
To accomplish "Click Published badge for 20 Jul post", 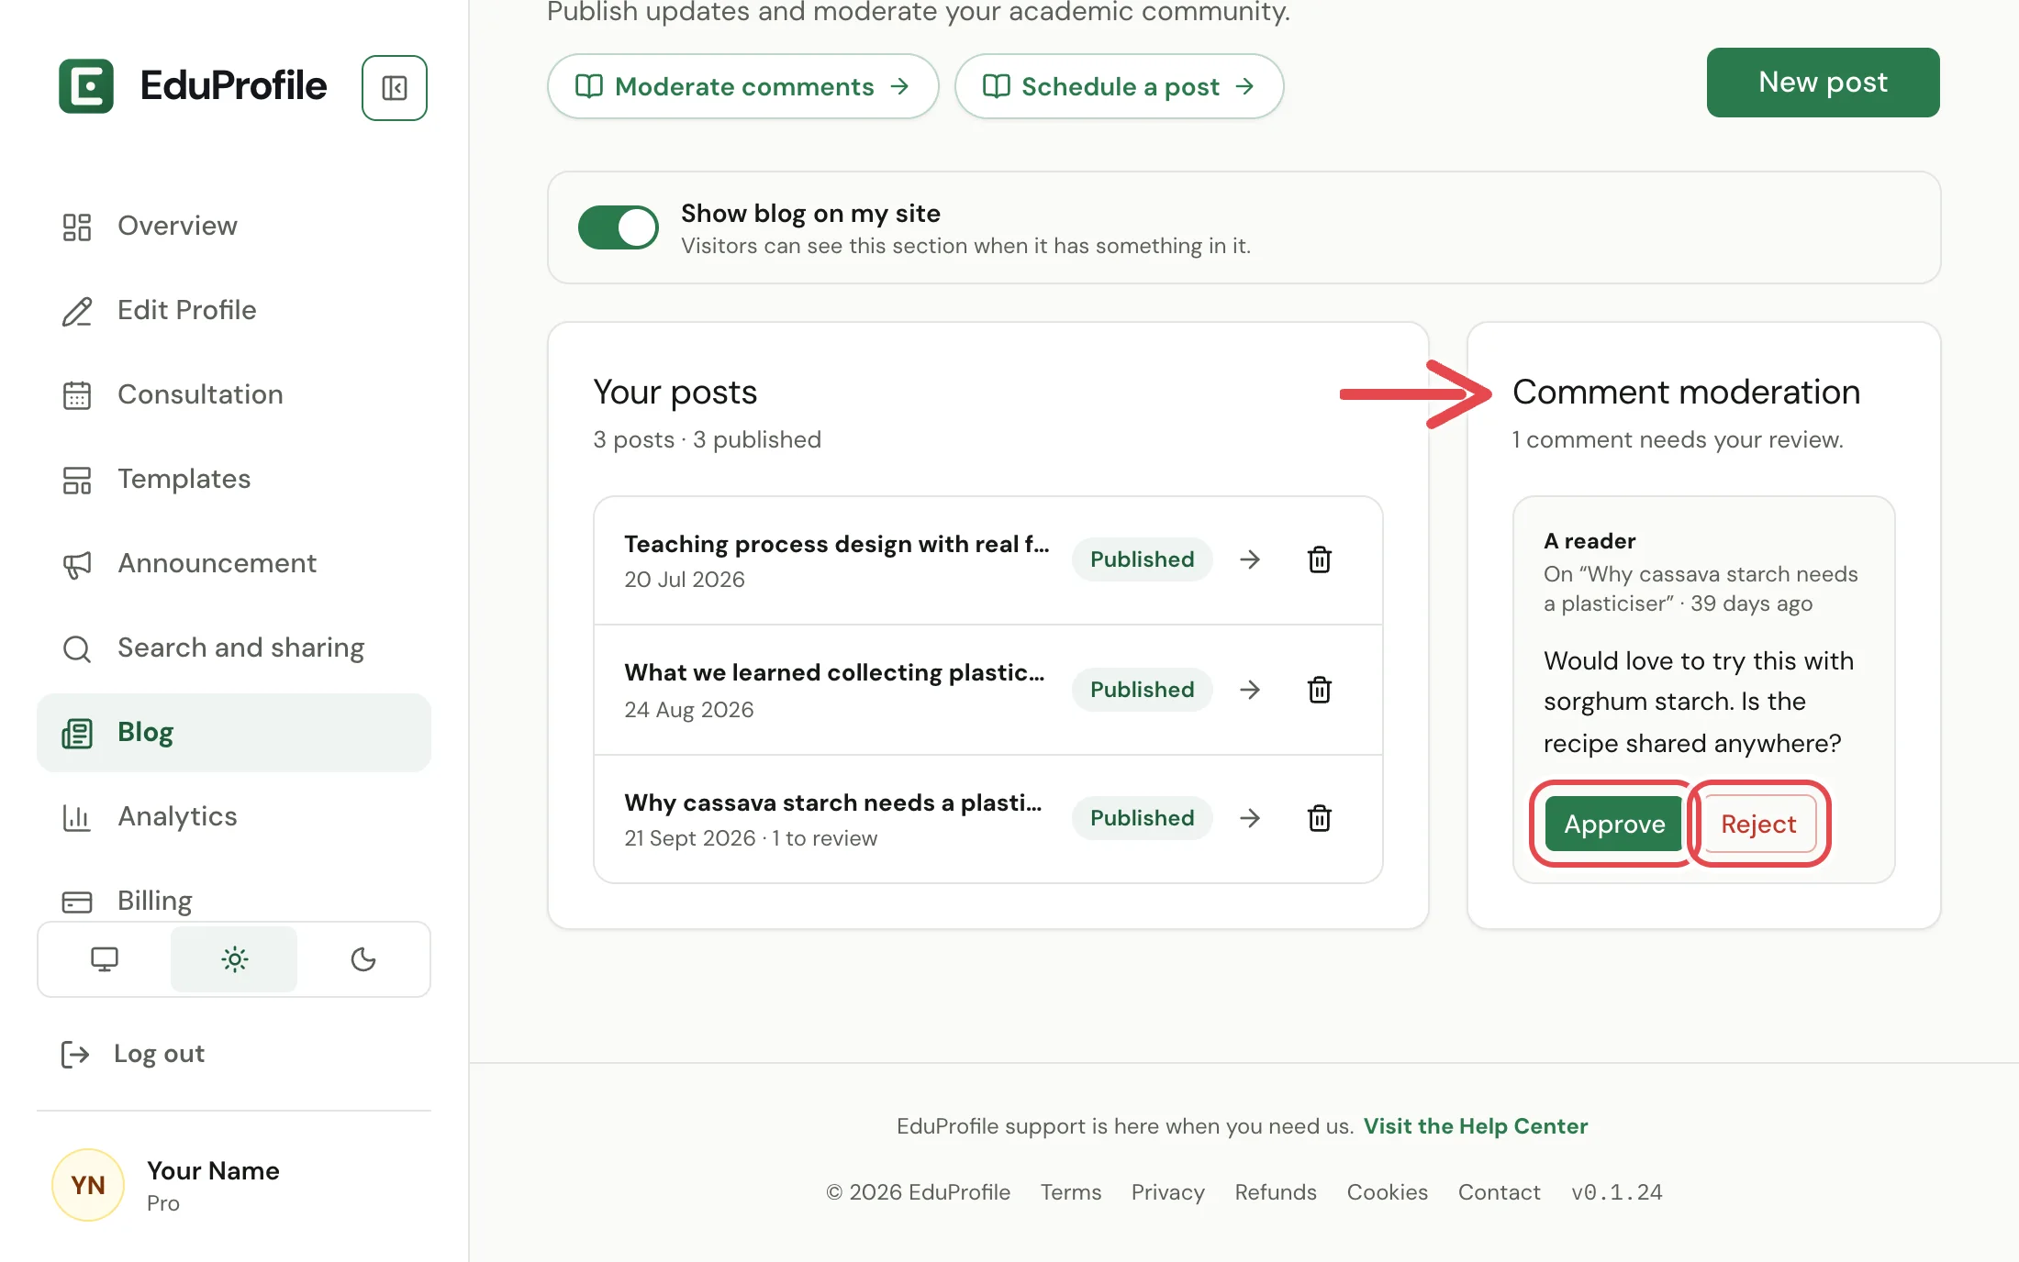I will [1142, 559].
